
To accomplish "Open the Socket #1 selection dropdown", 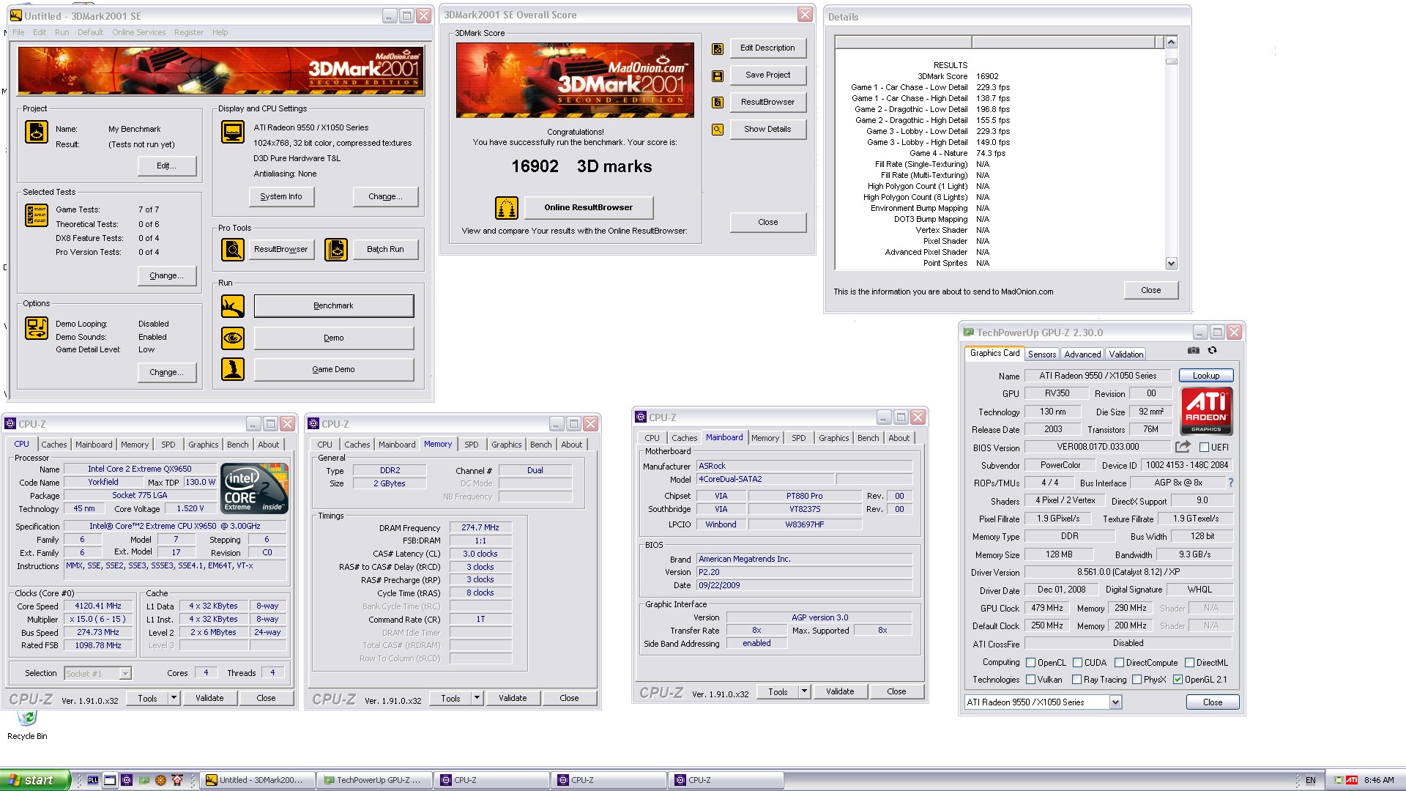I will pos(125,674).
